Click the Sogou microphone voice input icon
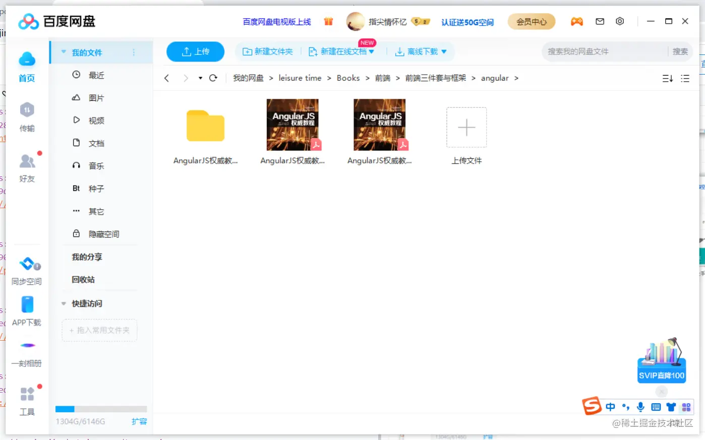Viewport: 705px width, 440px height. pos(640,407)
